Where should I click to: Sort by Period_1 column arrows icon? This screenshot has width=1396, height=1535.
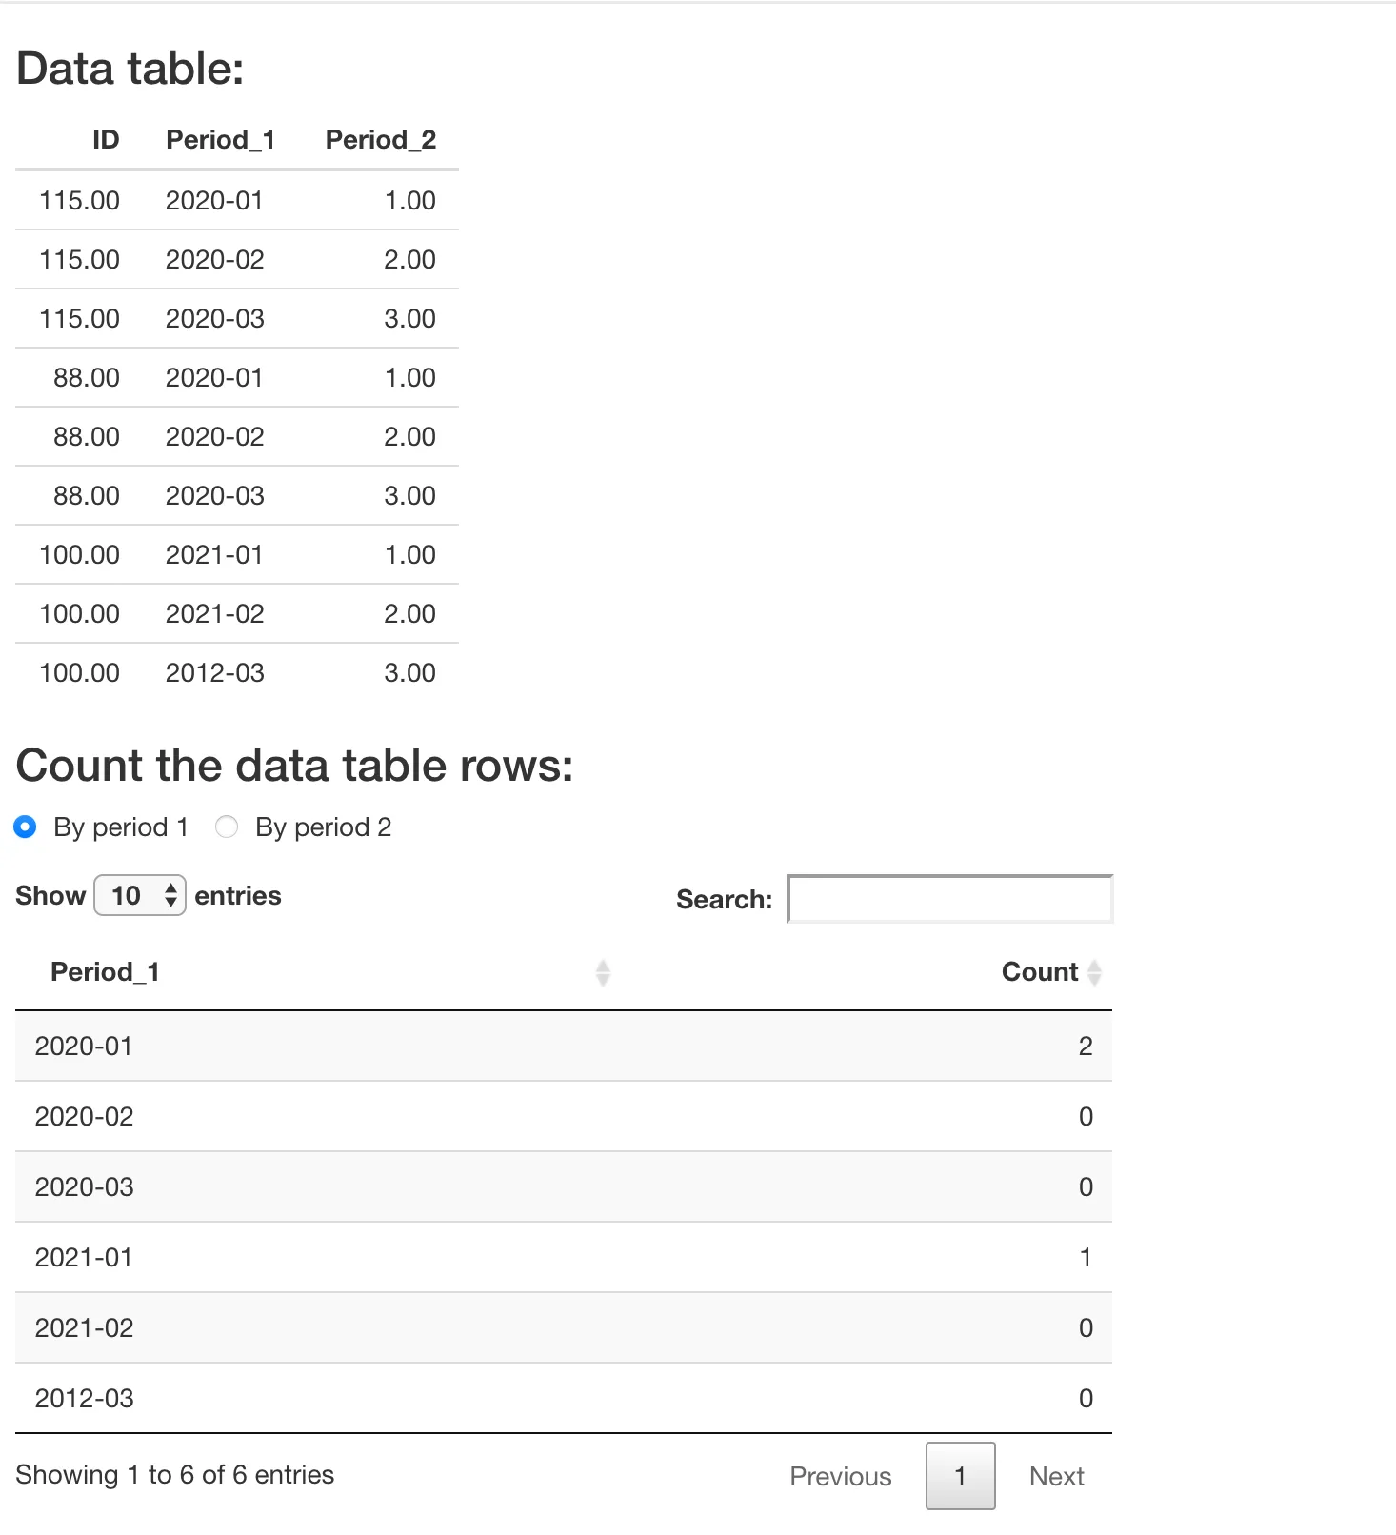[603, 972]
